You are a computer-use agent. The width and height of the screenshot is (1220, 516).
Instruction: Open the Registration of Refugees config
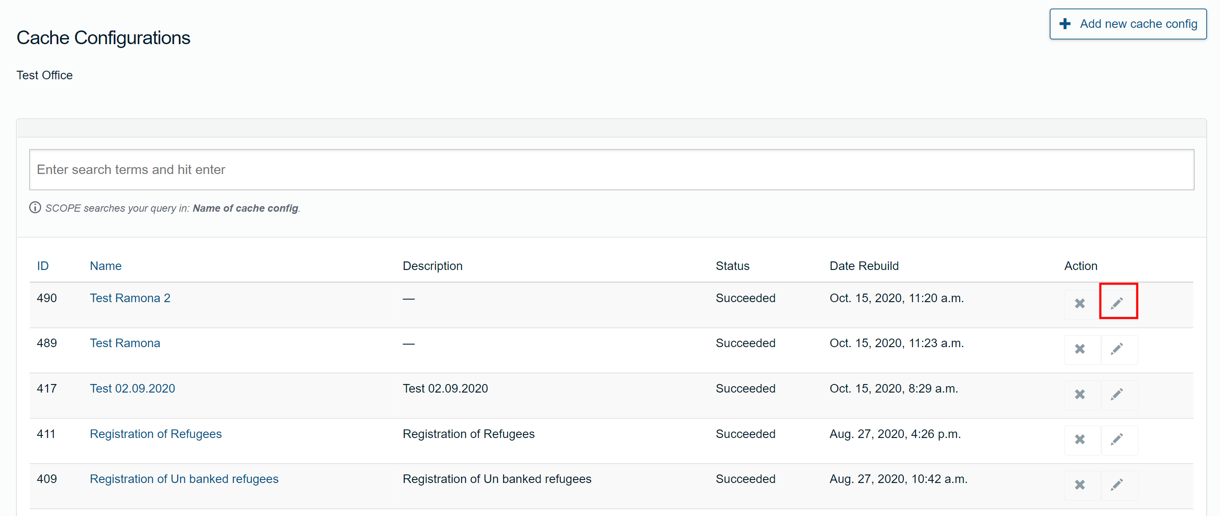coord(155,434)
